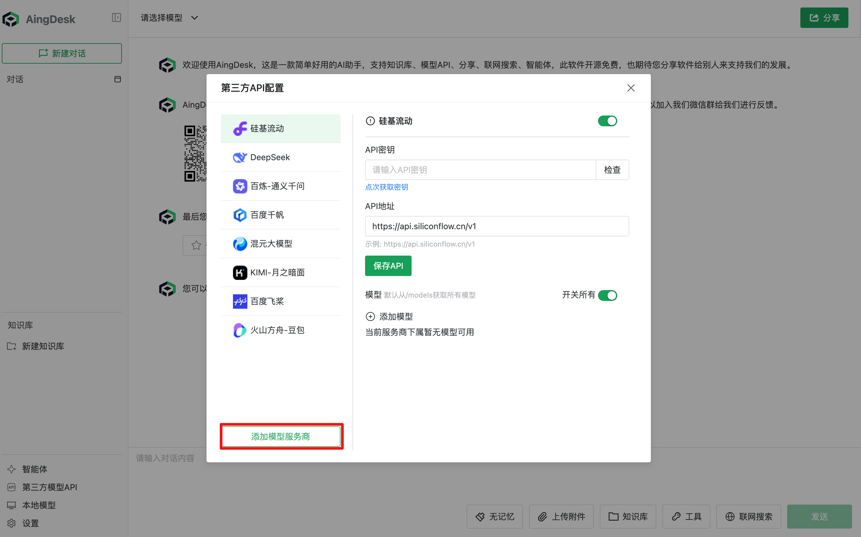
Task: Select the 硅基流动 provider icon
Action: (240, 128)
